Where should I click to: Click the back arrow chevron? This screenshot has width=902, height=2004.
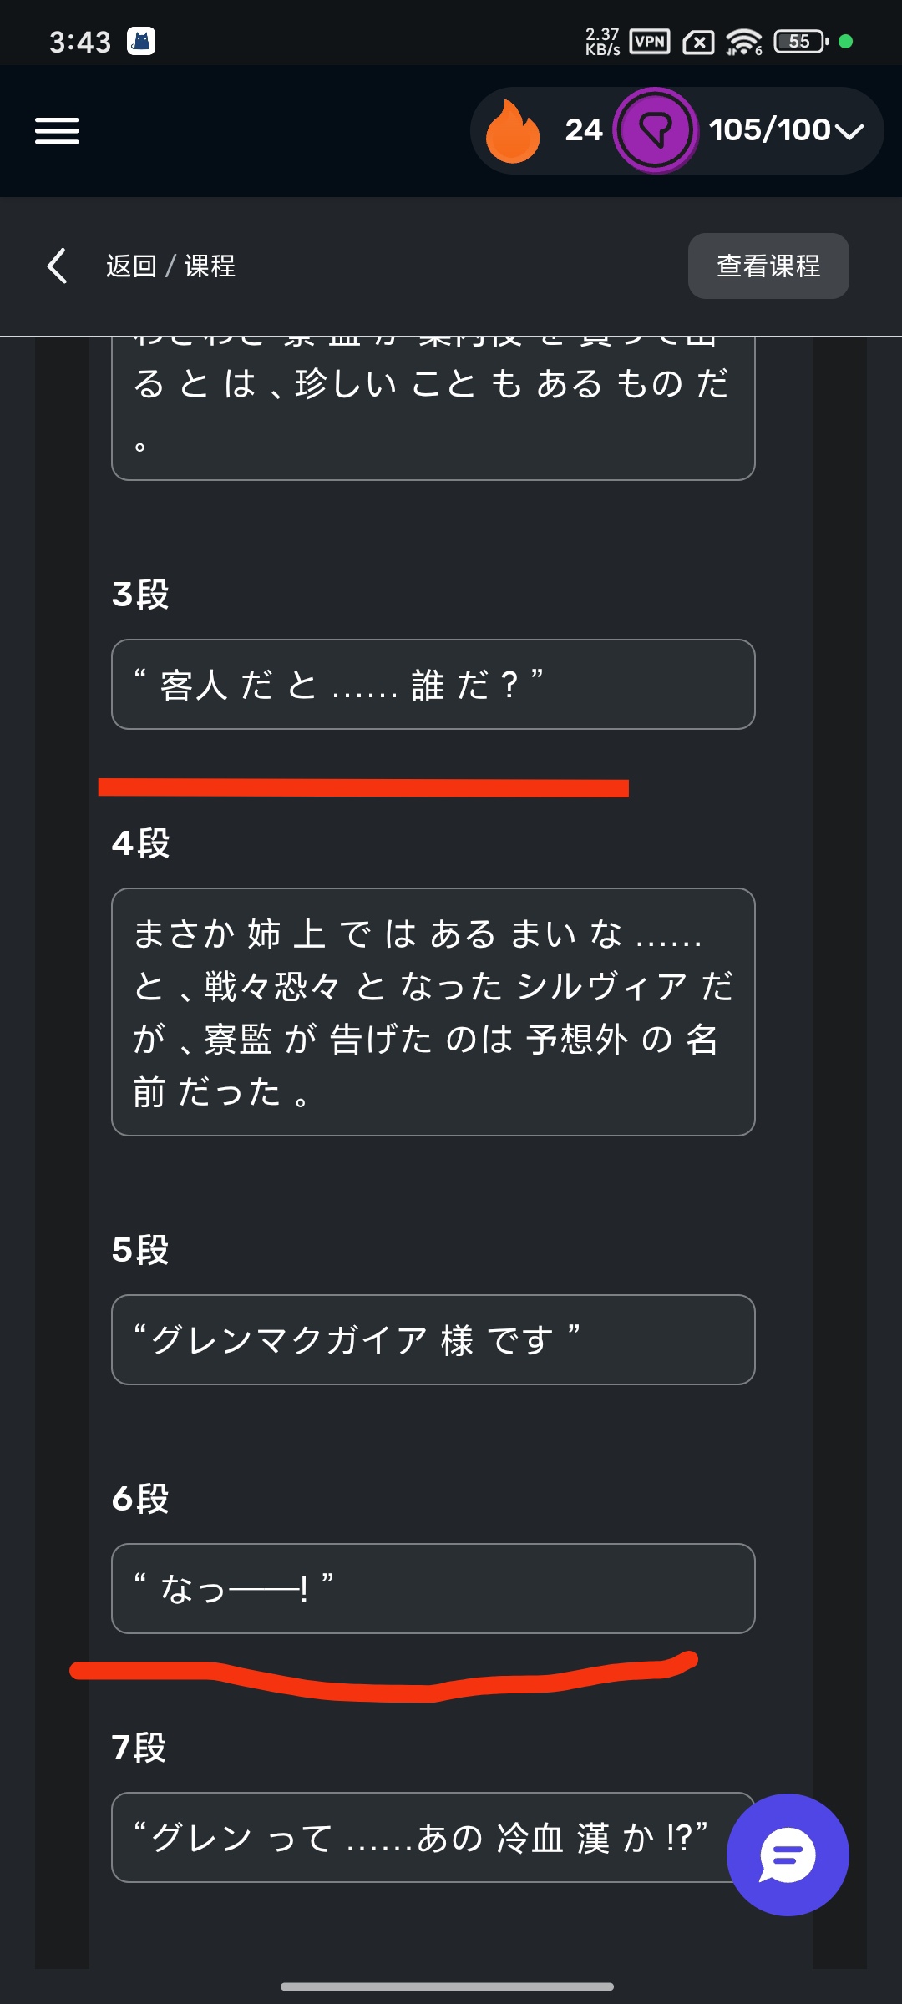pos(57,266)
